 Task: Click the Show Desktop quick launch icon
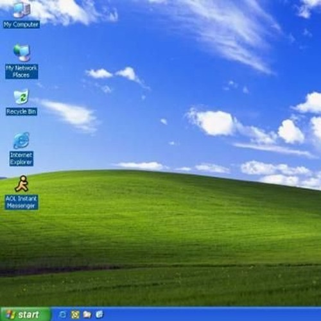click(x=100, y=315)
